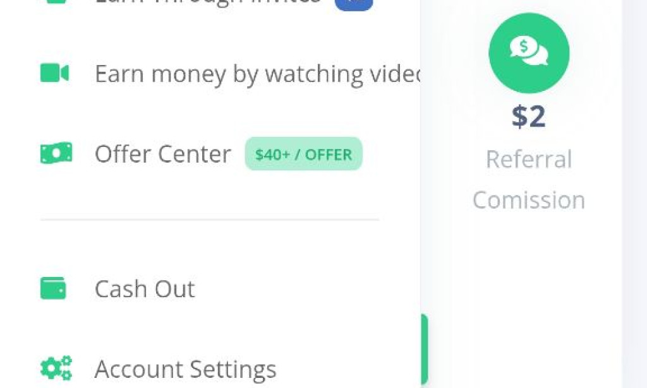This screenshot has height=388, width=647.
Task: Open the Offer Center menu item
Action: point(162,153)
